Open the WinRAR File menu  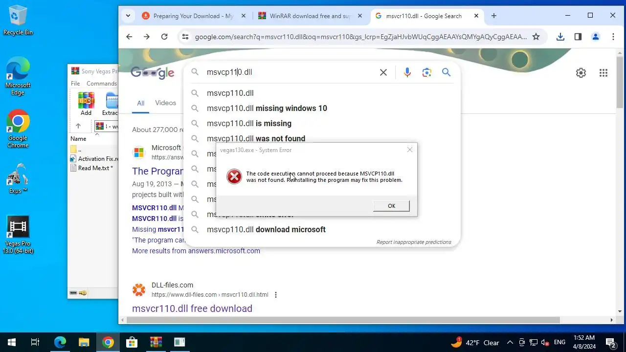tap(75, 84)
